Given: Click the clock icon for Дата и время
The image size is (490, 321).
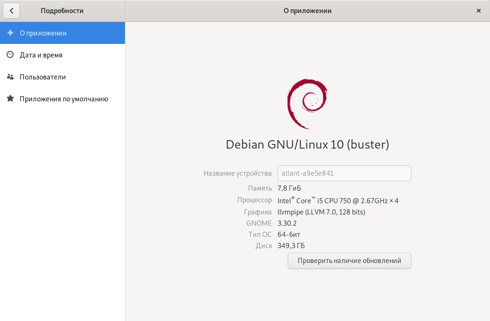Looking at the screenshot, I should (10, 55).
